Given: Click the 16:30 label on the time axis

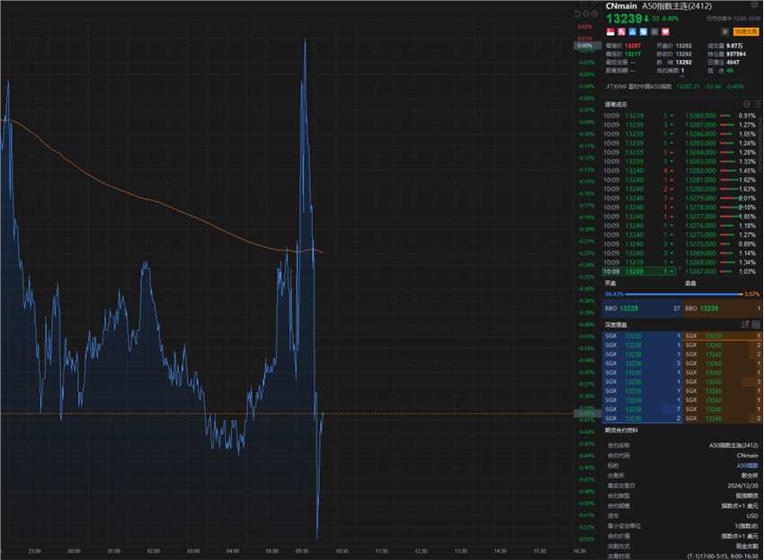Looking at the screenshot, I should tap(580, 551).
